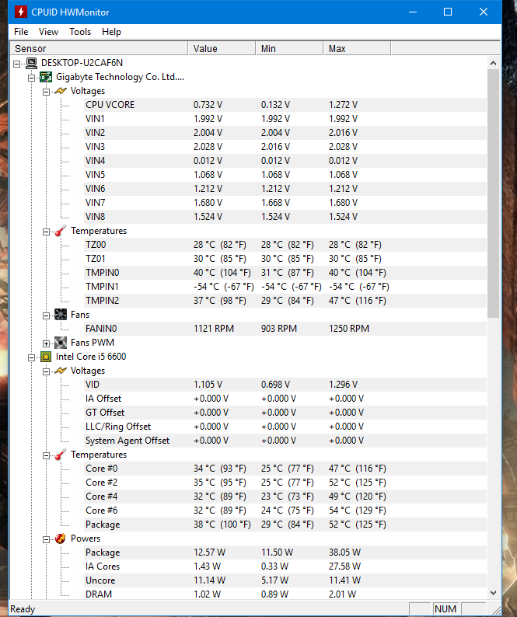Click the Intel Core i5 CPU chip icon
Viewport: 517px width, 617px height.
pos(46,357)
